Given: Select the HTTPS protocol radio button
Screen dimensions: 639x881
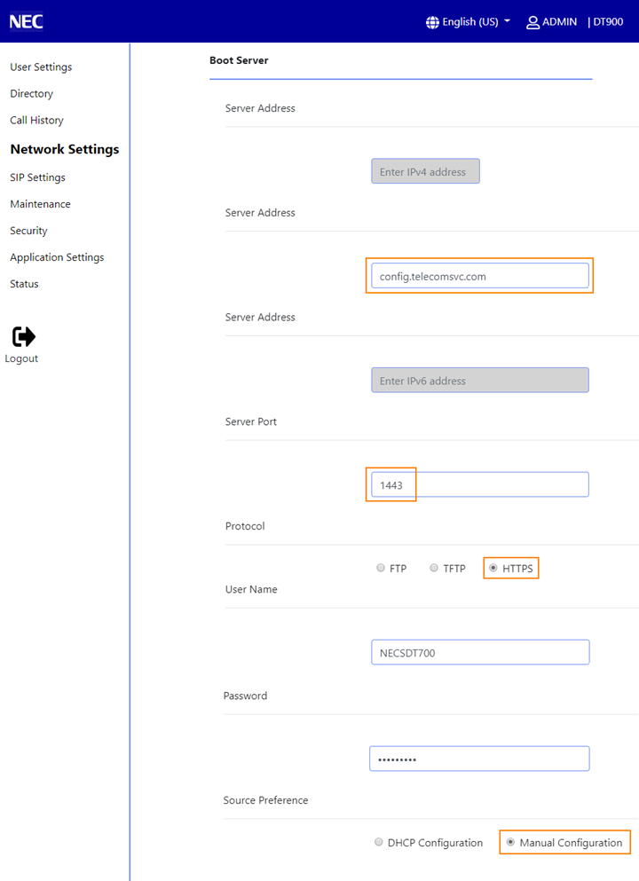Looking at the screenshot, I should pyautogui.click(x=493, y=568).
